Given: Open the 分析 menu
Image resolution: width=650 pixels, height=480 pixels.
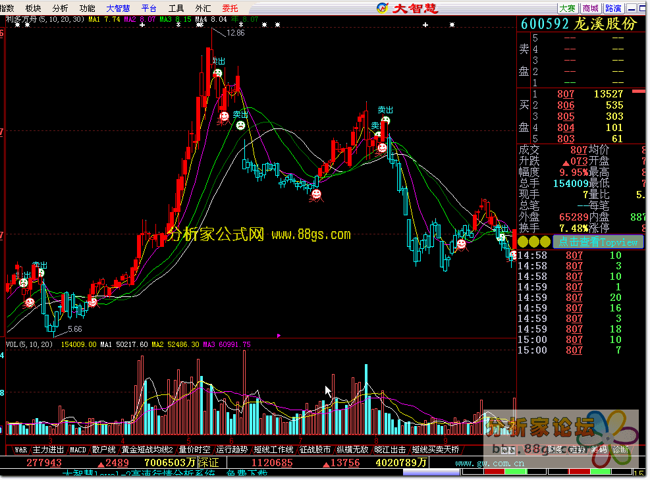Looking at the screenshot, I should pos(61,9).
